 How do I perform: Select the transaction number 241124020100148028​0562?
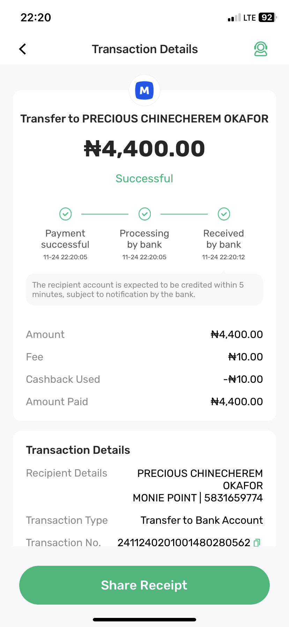(x=184, y=543)
